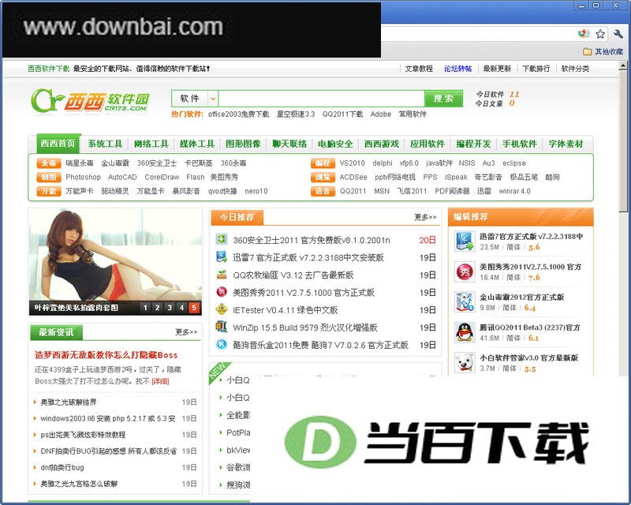Open the 西西游戏 navigation tab

click(x=381, y=144)
